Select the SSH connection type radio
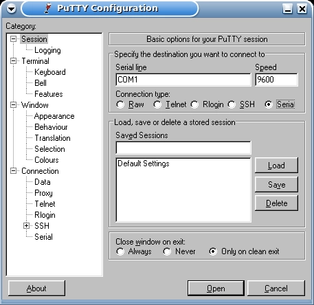 coord(232,104)
